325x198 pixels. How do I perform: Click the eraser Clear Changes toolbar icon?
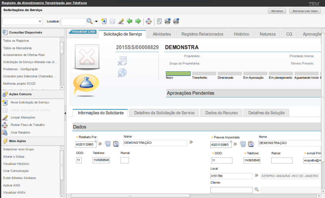pos(121,21)
